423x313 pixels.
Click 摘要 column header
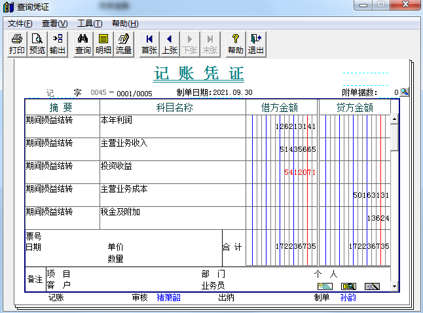click(x=62, y=107)
